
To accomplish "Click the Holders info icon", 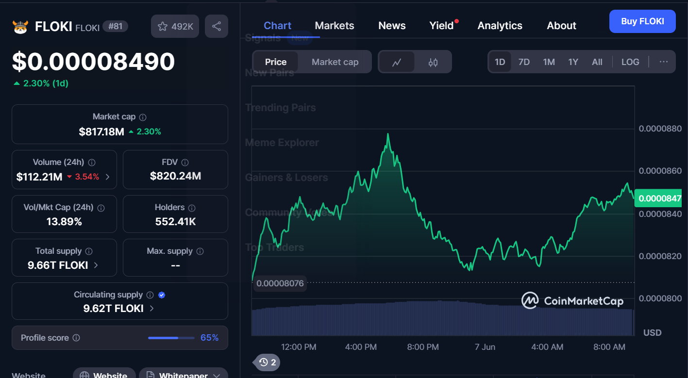I will tap(192, 208).
